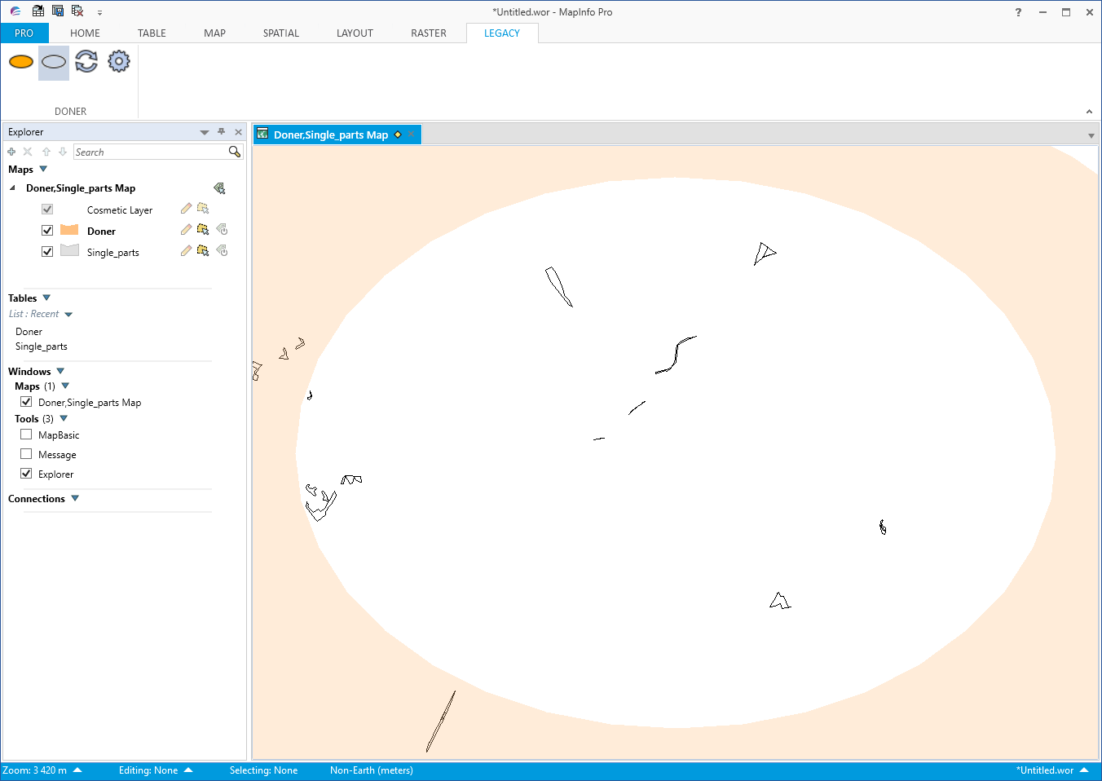The width and height of the screenshot is (1102, 781).
Task: Uncheck the Explorer tool window checkbox
Action: click(x=26, y=474)
